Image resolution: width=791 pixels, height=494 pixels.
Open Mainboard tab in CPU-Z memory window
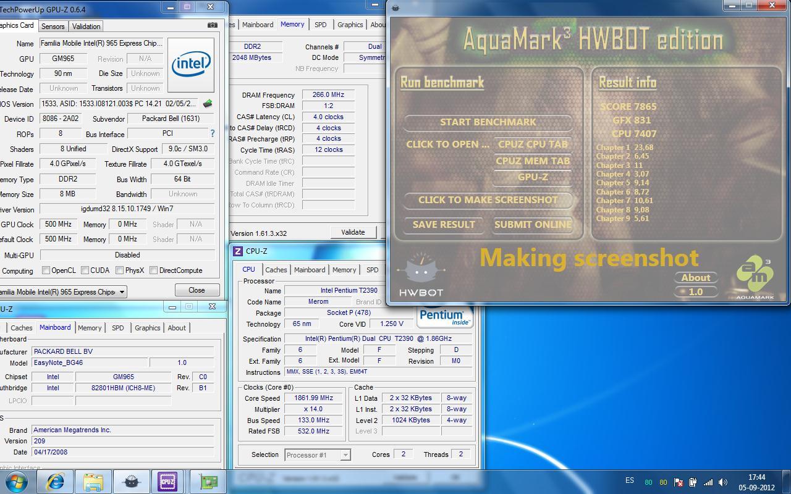258,25
